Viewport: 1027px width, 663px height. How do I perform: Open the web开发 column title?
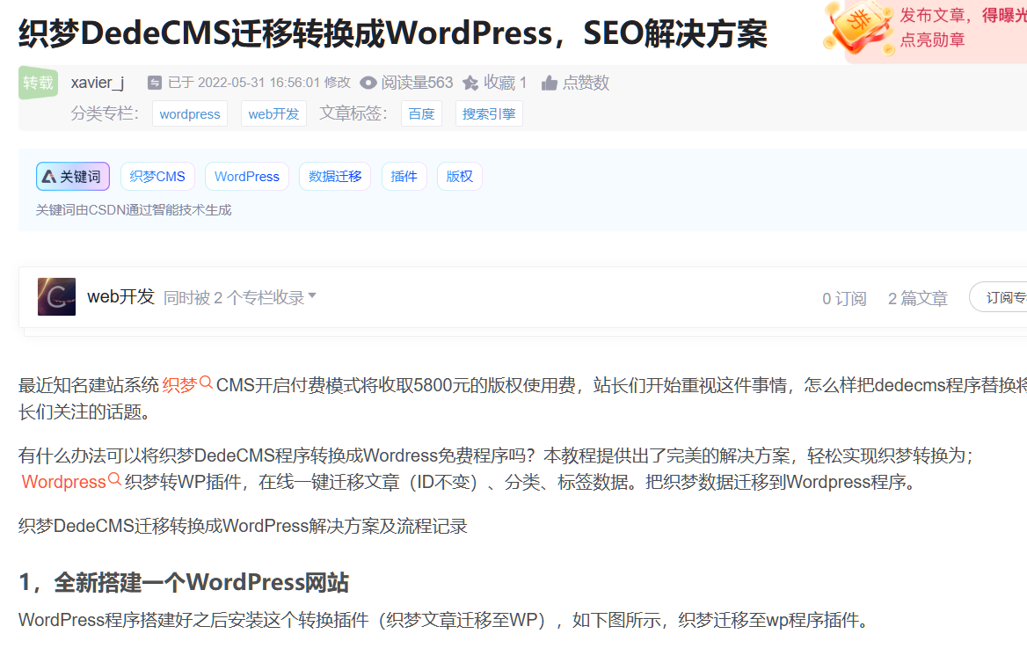pos(121,297)
